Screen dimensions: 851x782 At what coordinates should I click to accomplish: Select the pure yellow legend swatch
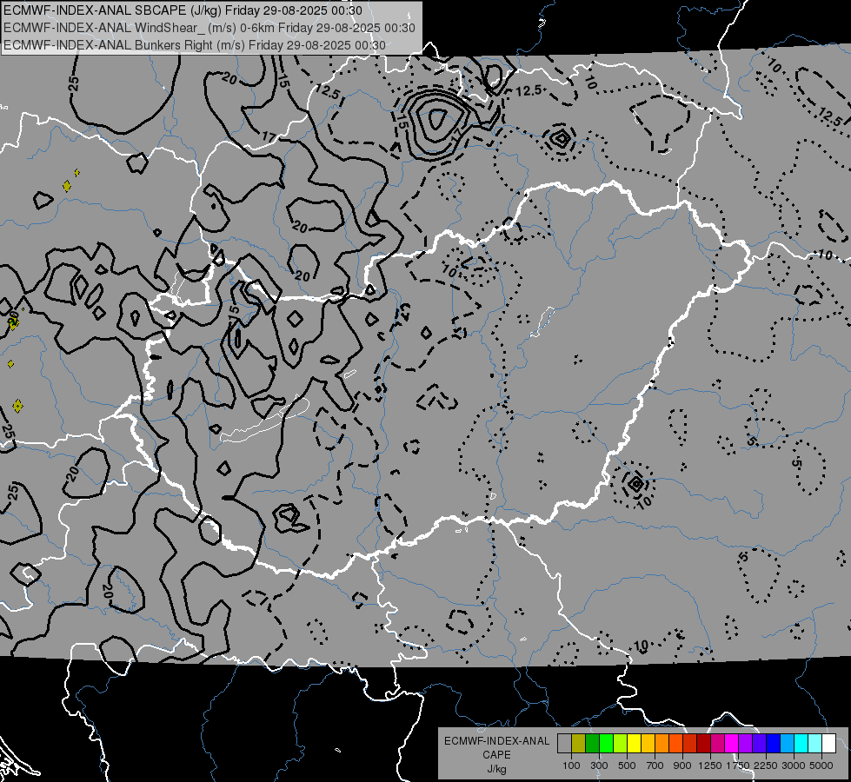634,744
